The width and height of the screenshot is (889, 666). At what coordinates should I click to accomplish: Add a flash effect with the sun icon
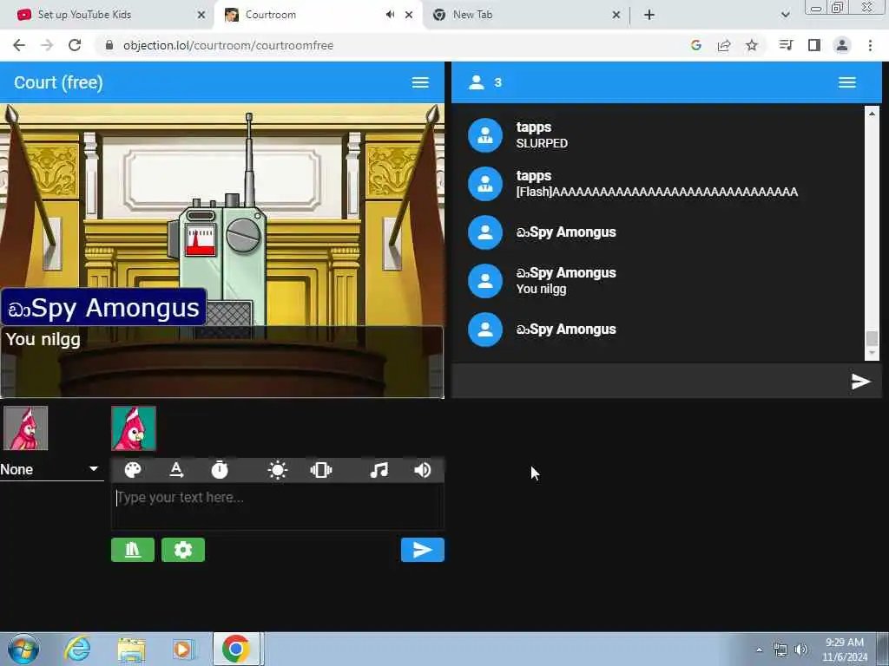tap(277, 470)
